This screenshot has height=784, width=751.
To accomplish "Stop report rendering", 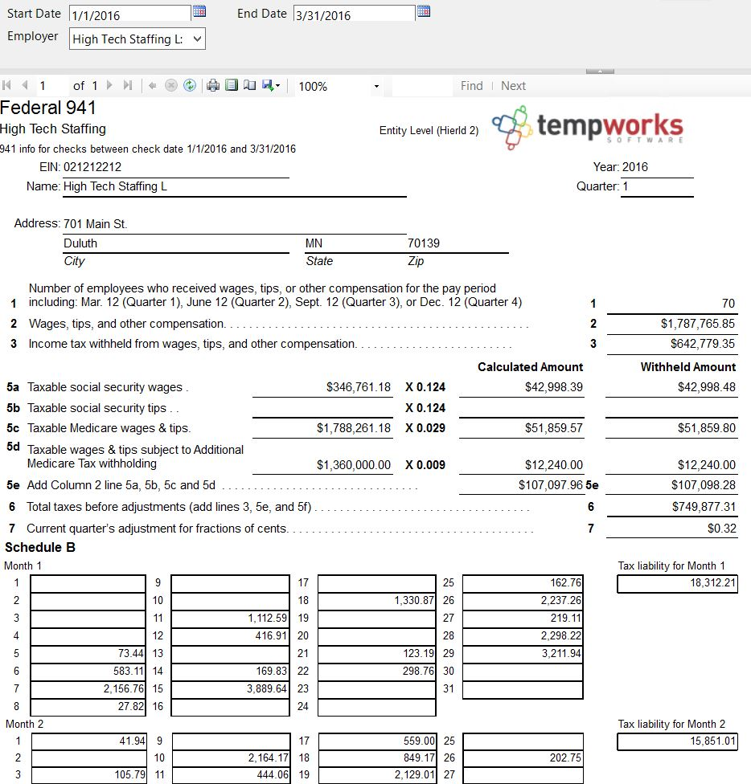I will 171,86.
